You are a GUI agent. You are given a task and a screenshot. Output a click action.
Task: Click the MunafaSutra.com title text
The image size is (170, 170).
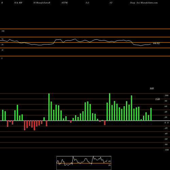149,3
